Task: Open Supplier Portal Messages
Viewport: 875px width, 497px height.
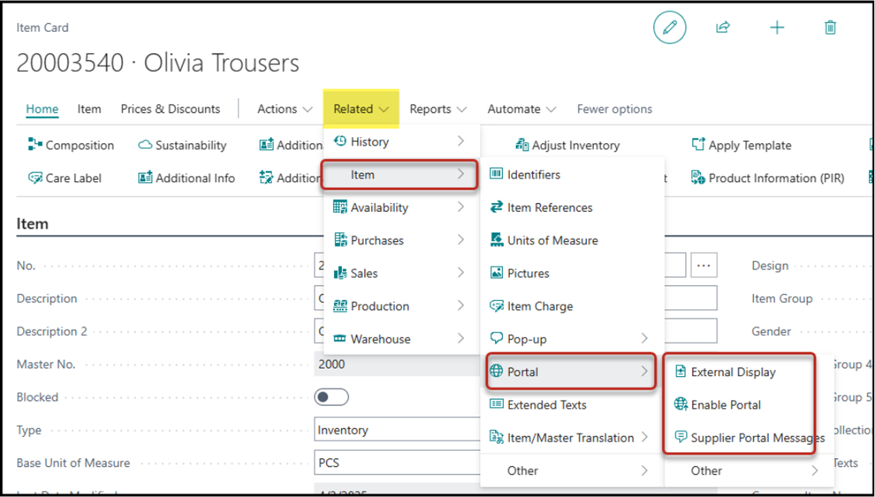Action: [757, 438]
